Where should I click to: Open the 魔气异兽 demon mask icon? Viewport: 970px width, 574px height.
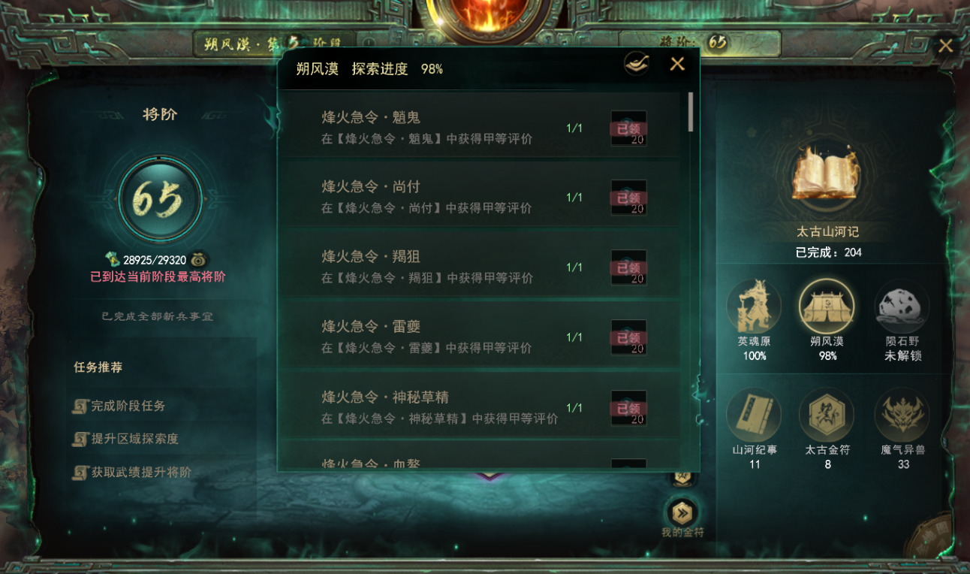coord(902,415)
